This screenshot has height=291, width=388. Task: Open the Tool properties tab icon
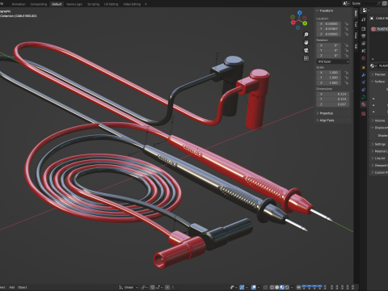pos(364,19)
